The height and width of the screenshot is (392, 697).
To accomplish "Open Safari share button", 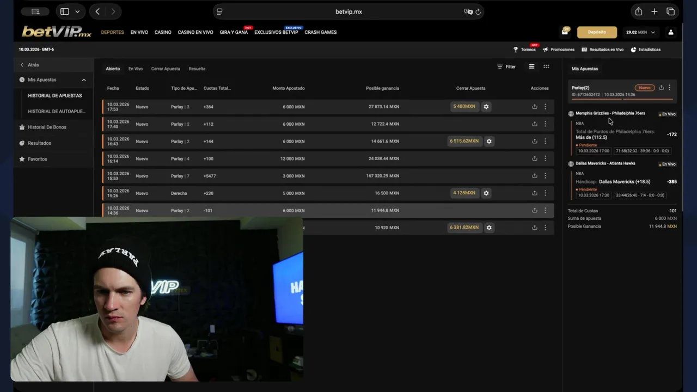I will click(638, 11).
